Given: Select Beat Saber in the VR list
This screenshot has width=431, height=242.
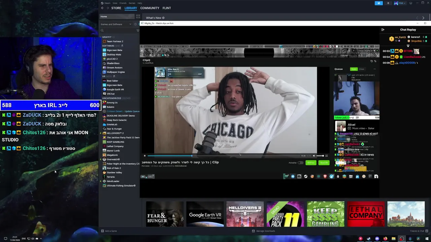Looking at the screenshot, I should tap(112, 81).
